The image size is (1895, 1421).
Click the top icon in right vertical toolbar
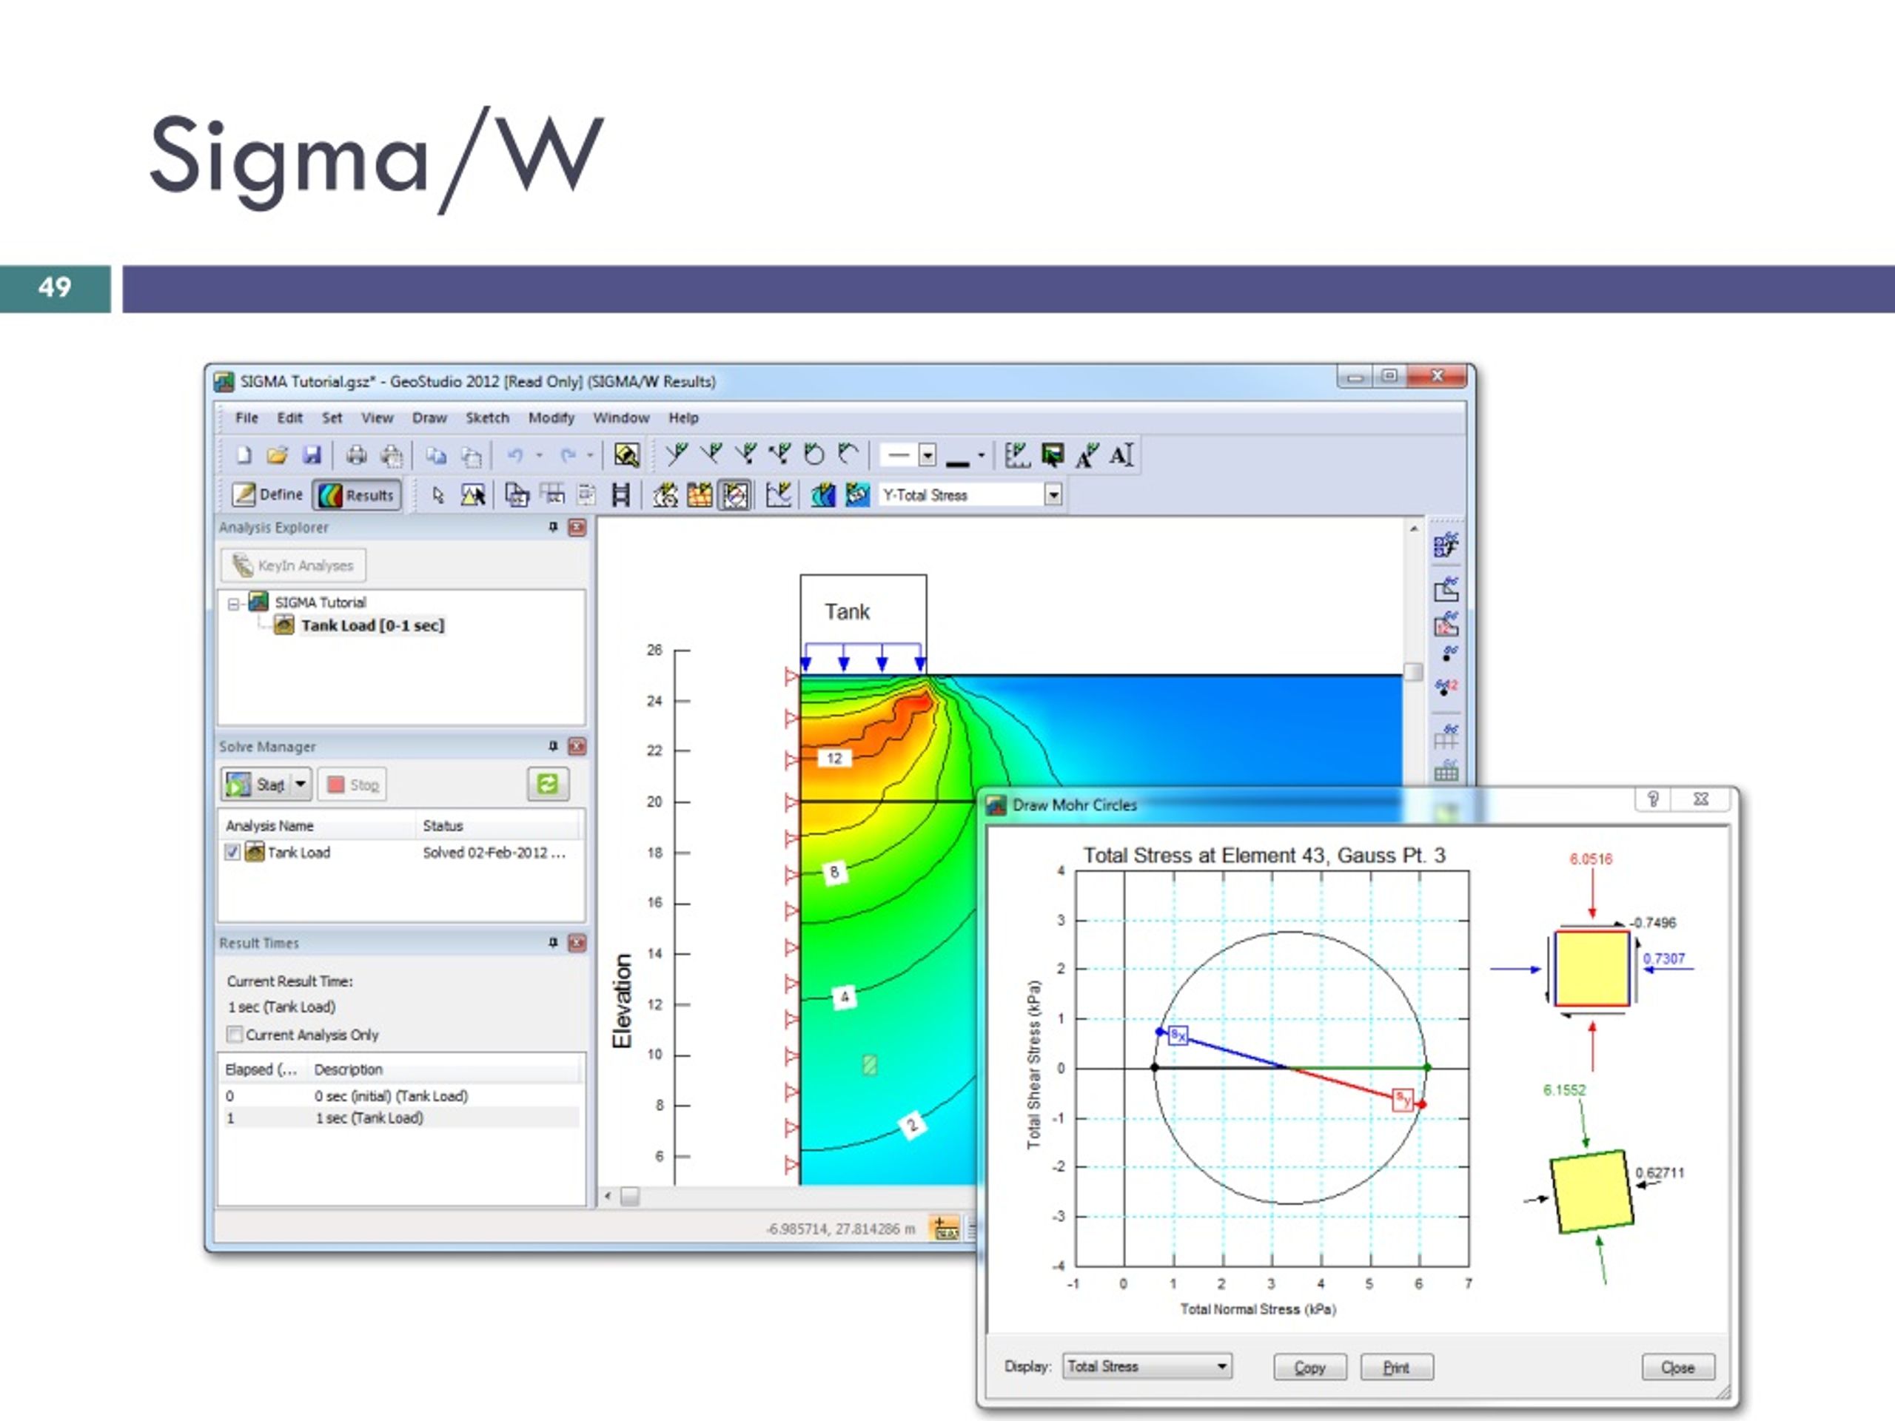coord(1446,545)
